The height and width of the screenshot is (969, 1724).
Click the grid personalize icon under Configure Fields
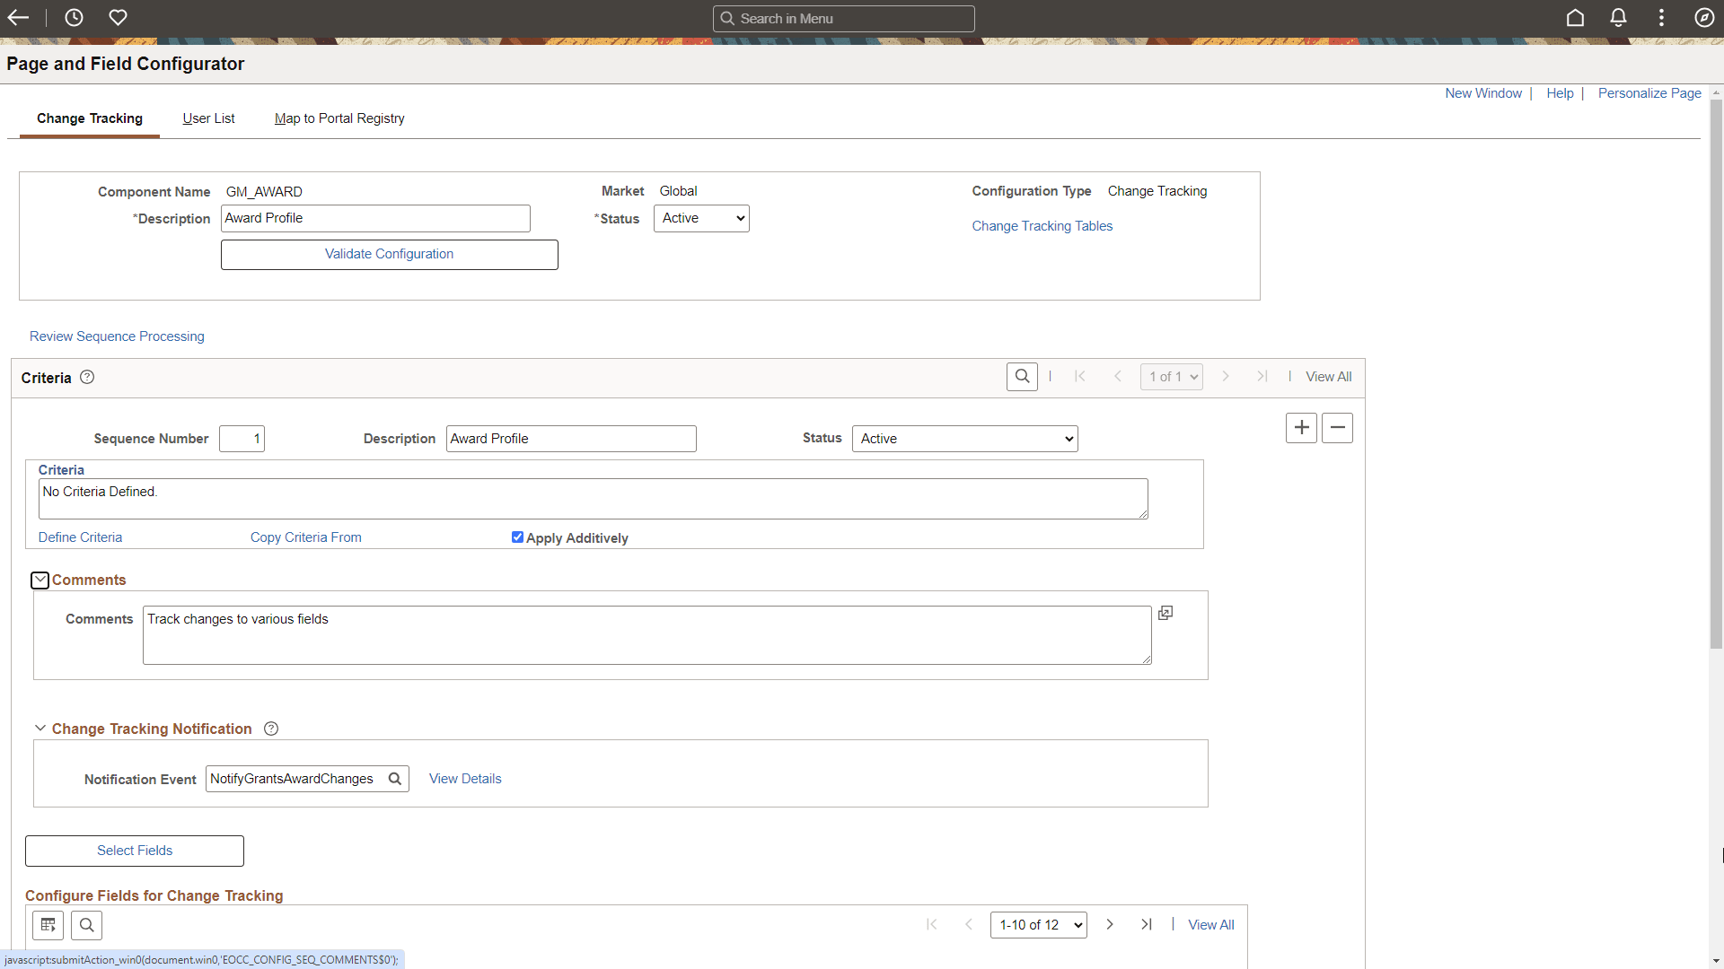[x=48, y=925]
